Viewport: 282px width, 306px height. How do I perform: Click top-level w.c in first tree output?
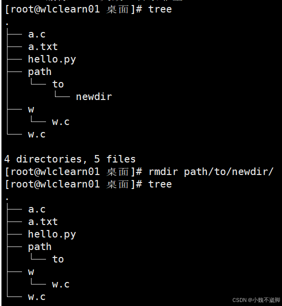point(37,134)
